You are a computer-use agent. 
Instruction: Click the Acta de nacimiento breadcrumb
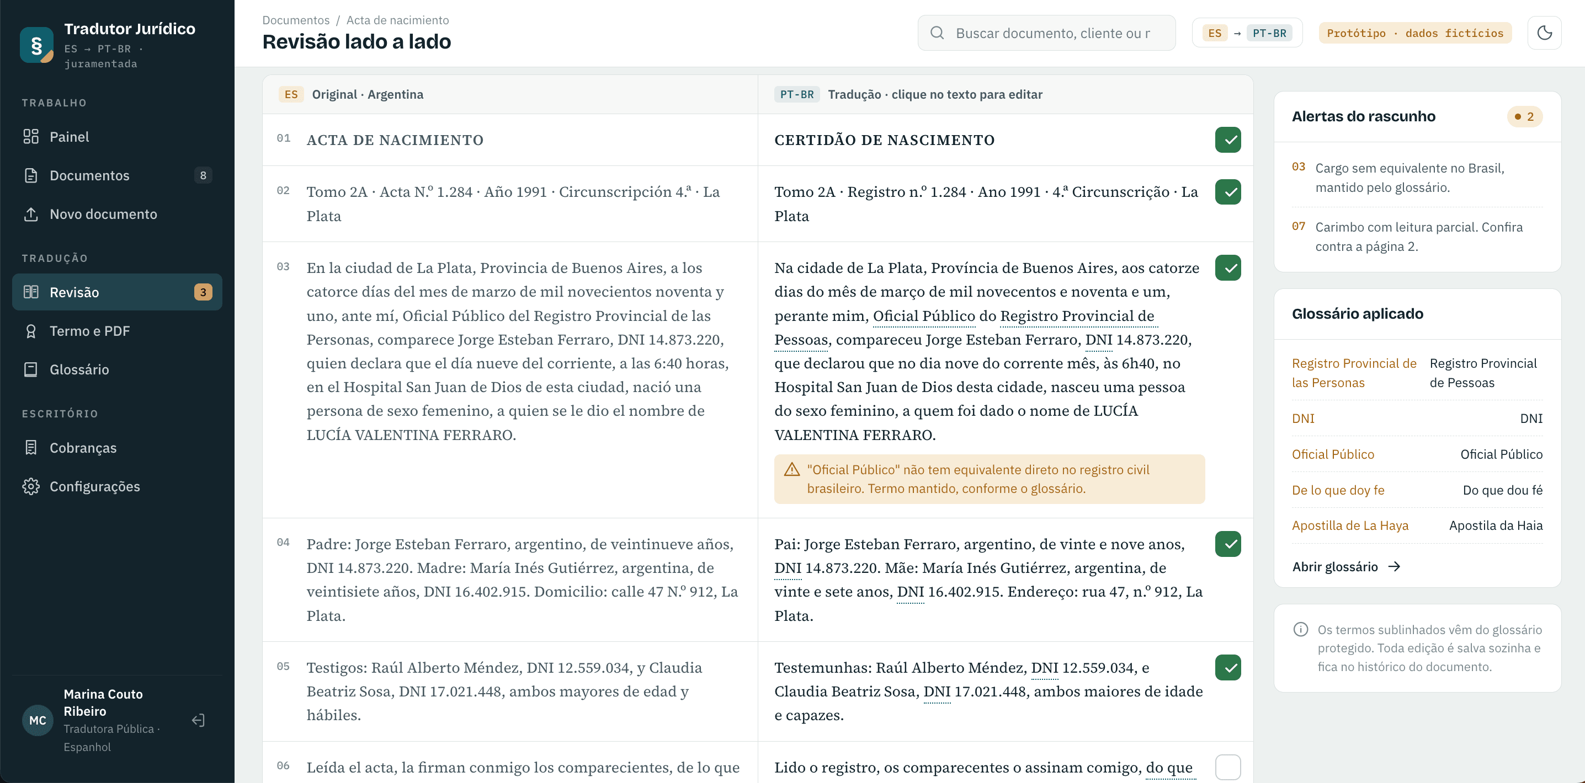(397, 20)
